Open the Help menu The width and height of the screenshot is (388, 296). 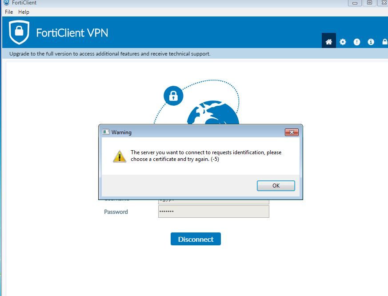[x=24, y=12]
